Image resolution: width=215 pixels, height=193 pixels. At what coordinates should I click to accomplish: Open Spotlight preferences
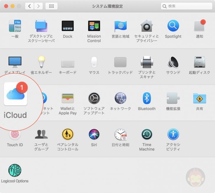coord(173,26)
